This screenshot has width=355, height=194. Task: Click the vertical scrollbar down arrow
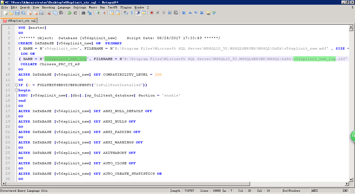point(351,179)
